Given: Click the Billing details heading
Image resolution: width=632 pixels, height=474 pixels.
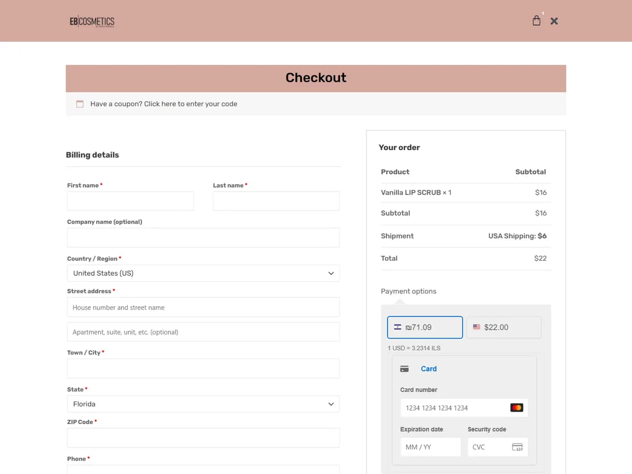Looking at the screenshot, I should (x=92, y=155).
